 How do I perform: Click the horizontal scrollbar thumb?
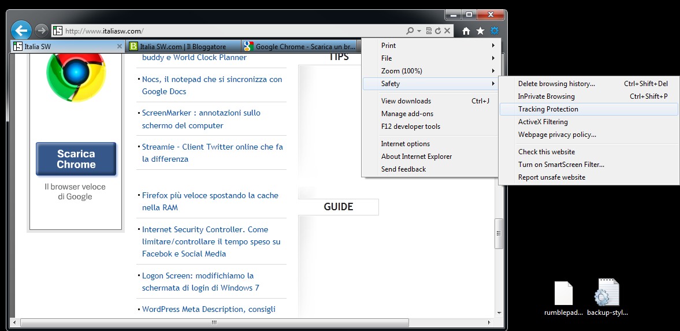[x=214, y=323]
